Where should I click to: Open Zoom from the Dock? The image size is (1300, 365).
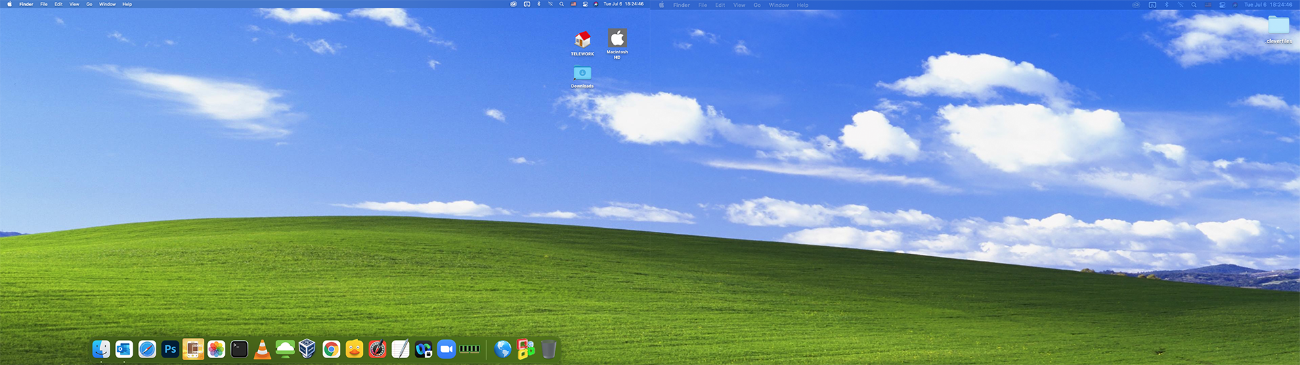point(446,349)
